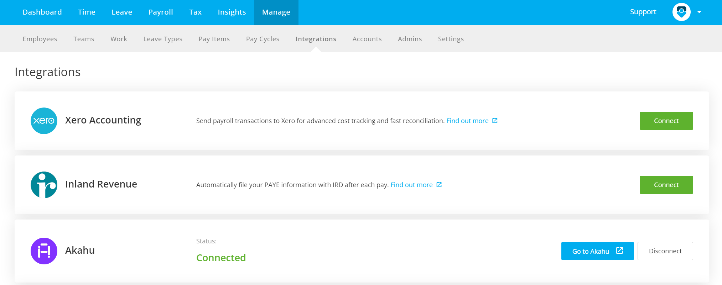Click the user profile avatar icon

tap(681, 12)
